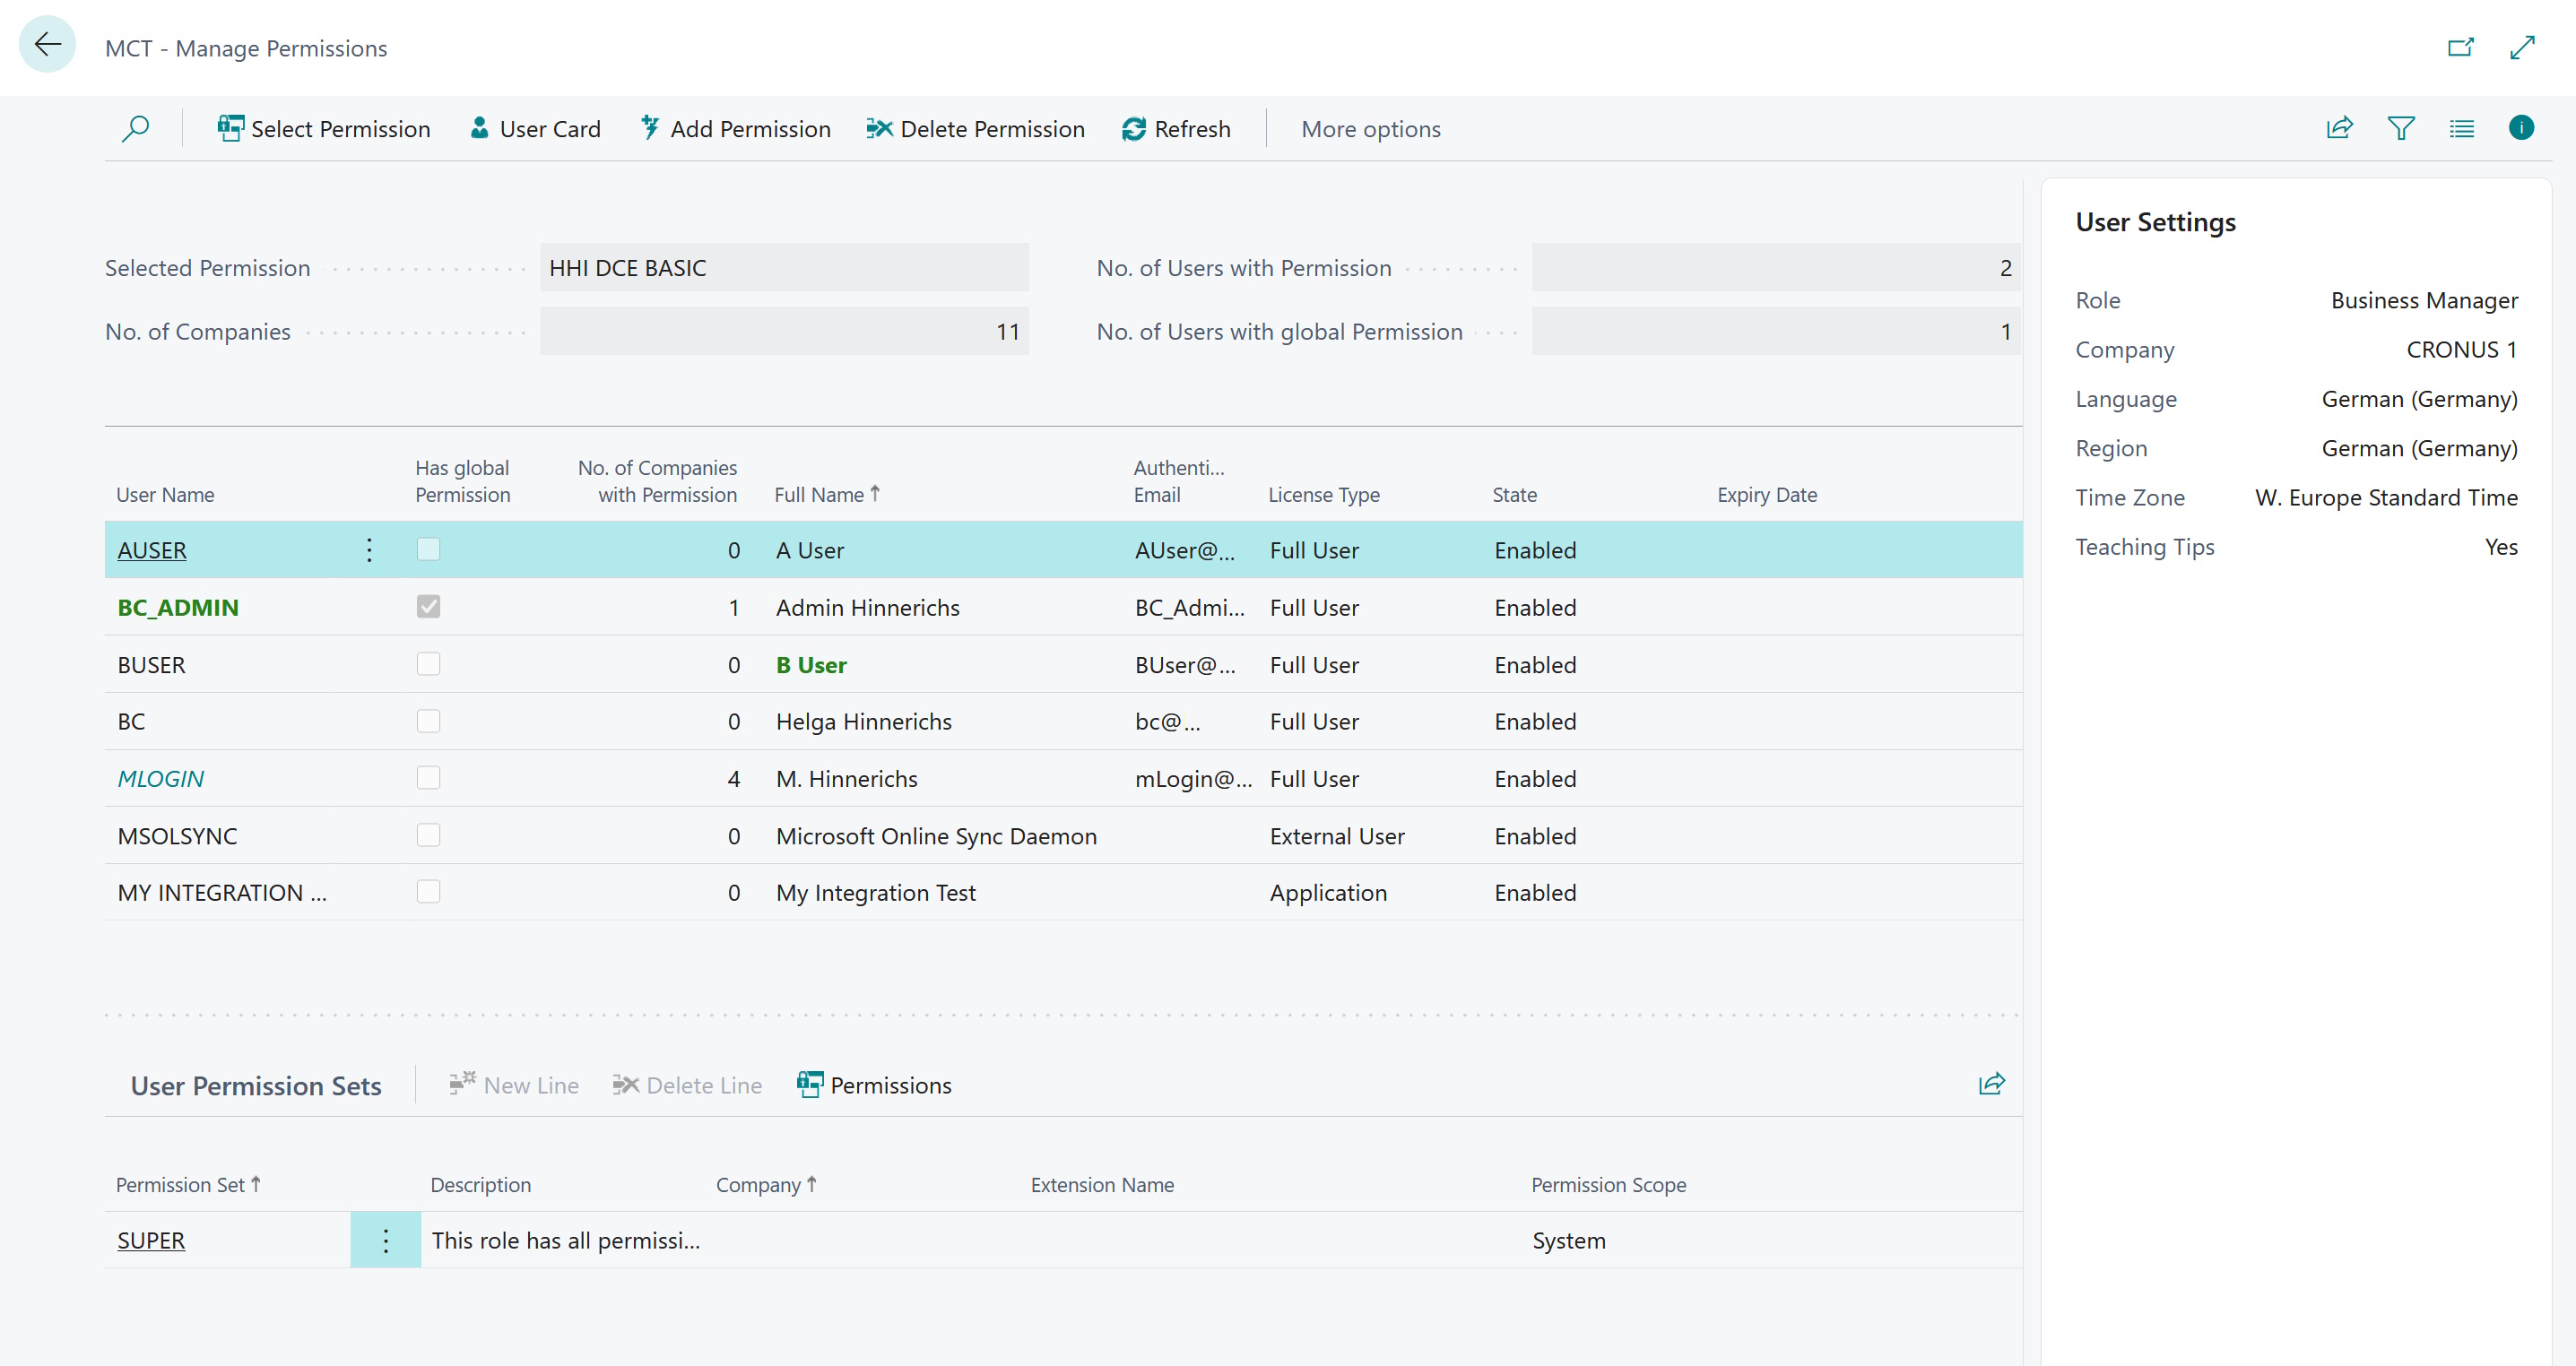Switch list view layout icon
The height and width of the screenshot is (1366, 2576).
tap(2462, 128)
